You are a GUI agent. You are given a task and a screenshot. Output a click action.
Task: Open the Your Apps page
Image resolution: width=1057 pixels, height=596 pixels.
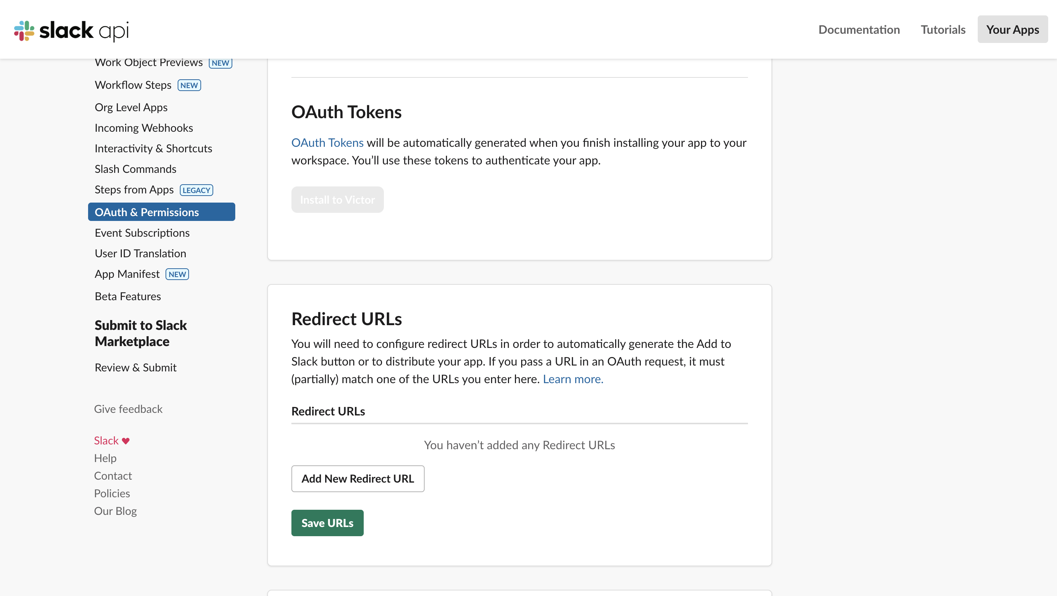click(x=1012, y=29)
